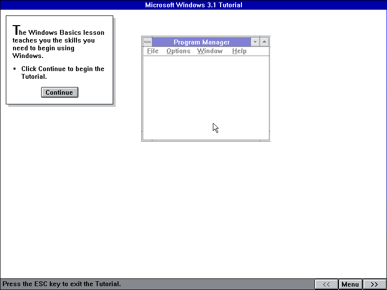Image resolution: width=387 pixels, height=290 pixels.
Task: Click the 'Windows Basics lesson' paragraph text
Action: (59, 42)
